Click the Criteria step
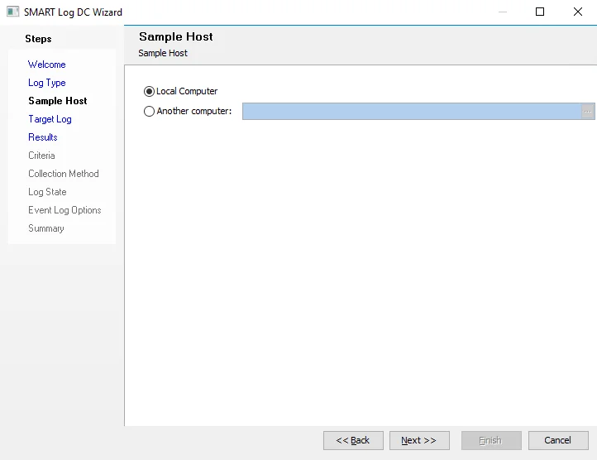The width and height of the screenshot is (597, 460). click(x=41, y=156)
